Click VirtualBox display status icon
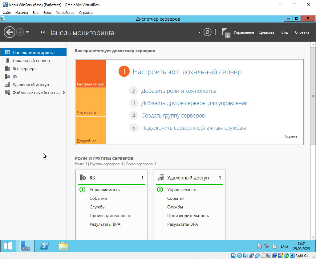Image resolution: width=316 pixels, height=259 pixels. 269,256
